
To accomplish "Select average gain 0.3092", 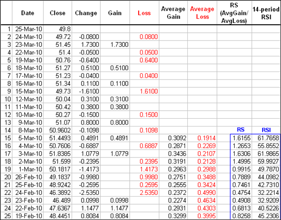I will 177,138.
